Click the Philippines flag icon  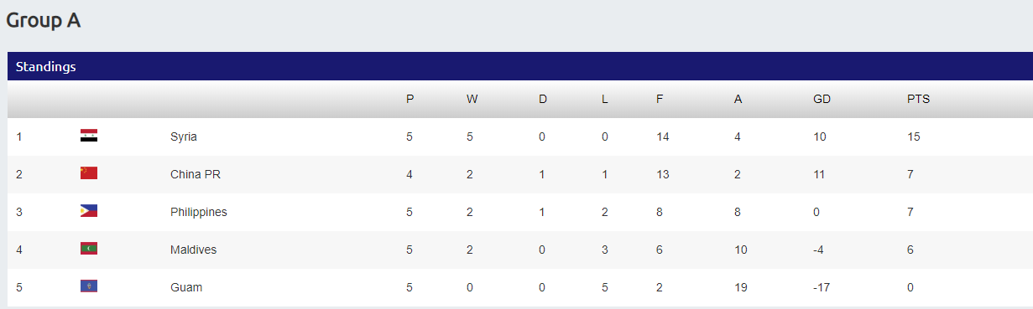pyautogui.click(x=89, y=211)
